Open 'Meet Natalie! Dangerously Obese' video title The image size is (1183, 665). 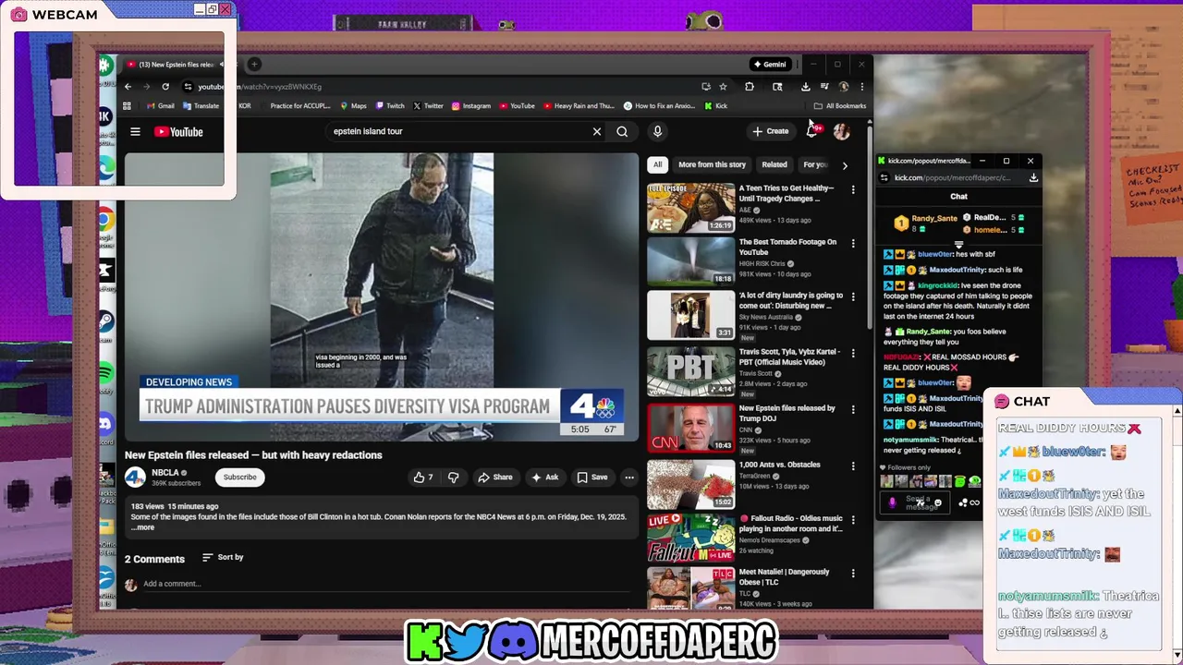click(784, 577)
